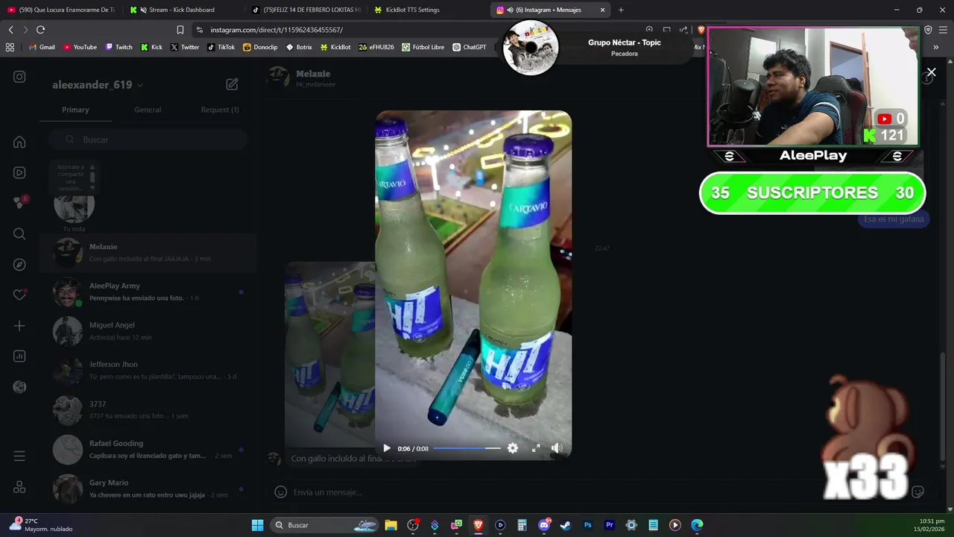
Task: Open Explore compass in the sidebar
Action: pyautogui.click(x=19, y=265)
